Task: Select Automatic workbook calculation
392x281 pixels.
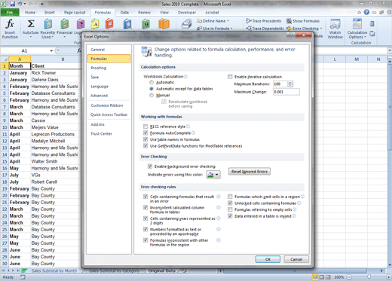Action: (152, 82)
